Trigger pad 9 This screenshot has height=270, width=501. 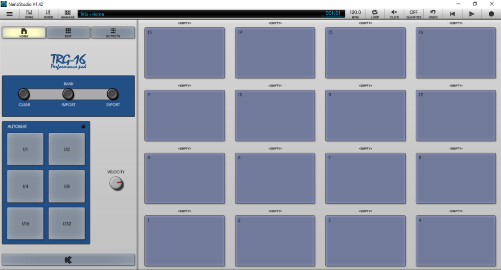[184, 115]
